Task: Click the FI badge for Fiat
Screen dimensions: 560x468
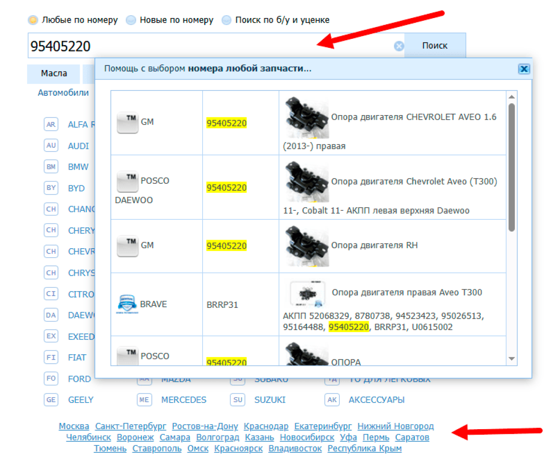Action: 51,357
